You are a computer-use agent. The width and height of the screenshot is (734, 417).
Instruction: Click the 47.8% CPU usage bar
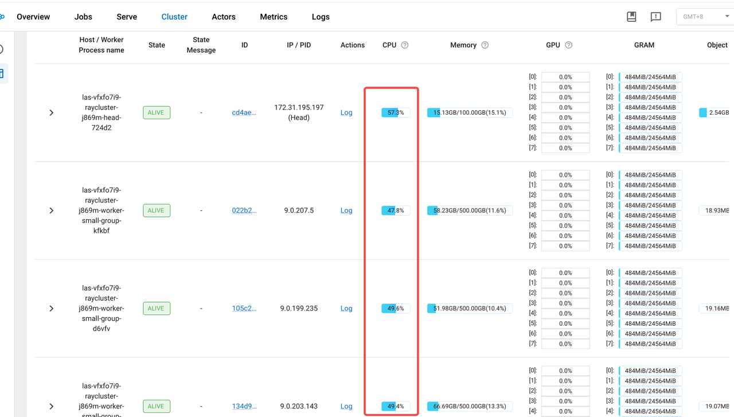(396, 211)
